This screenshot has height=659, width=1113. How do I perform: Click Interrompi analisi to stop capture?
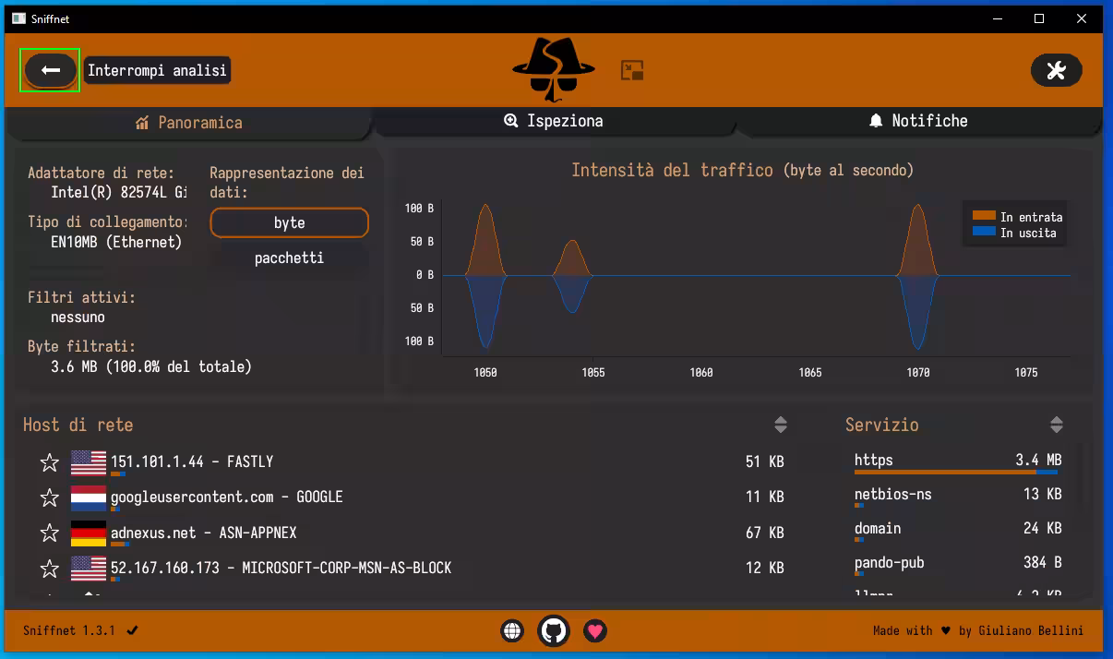[x=50, y=70]
